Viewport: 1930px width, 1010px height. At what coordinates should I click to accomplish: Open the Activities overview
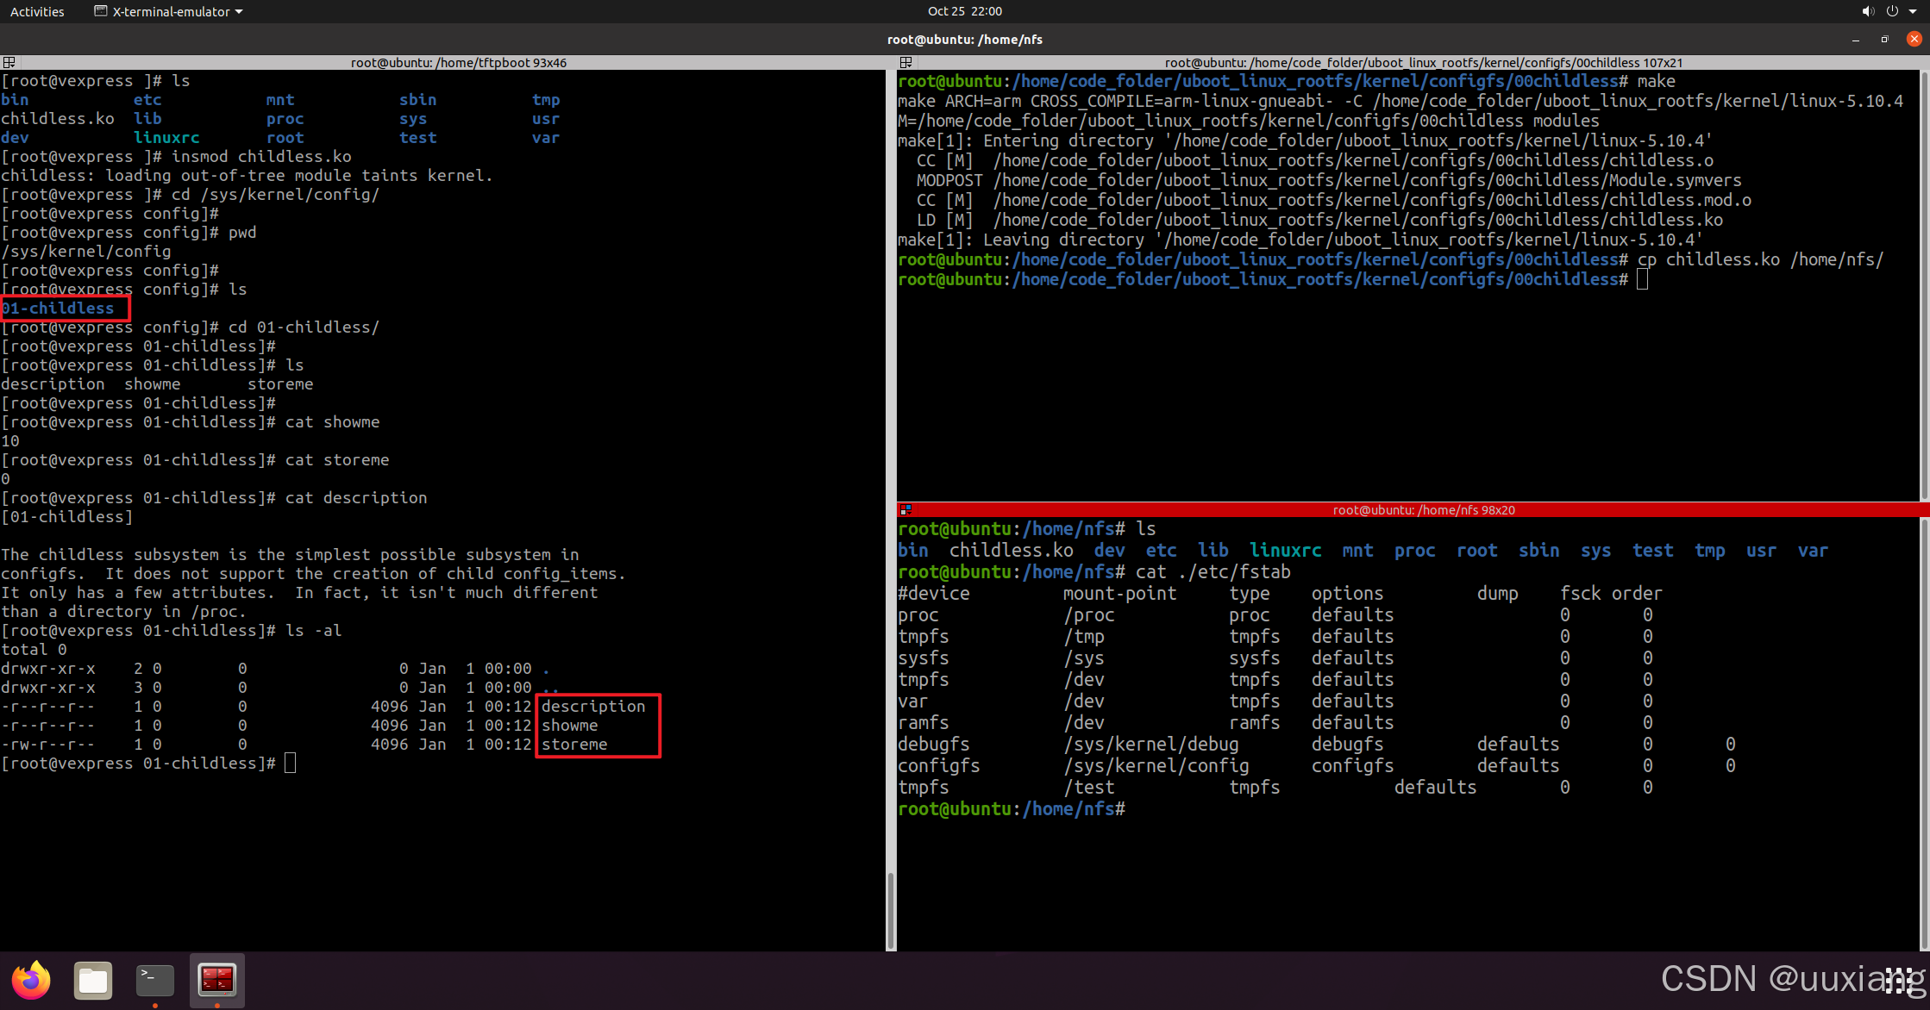(37, 11)
